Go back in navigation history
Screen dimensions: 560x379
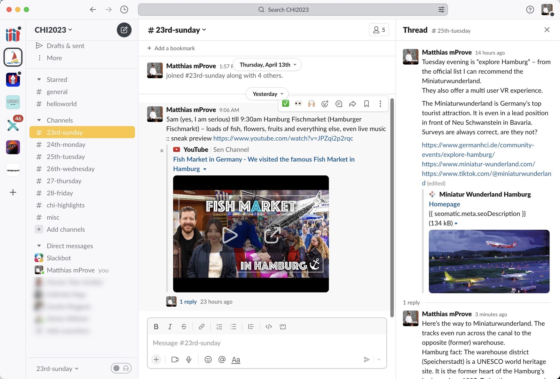(x=93, y=10)
